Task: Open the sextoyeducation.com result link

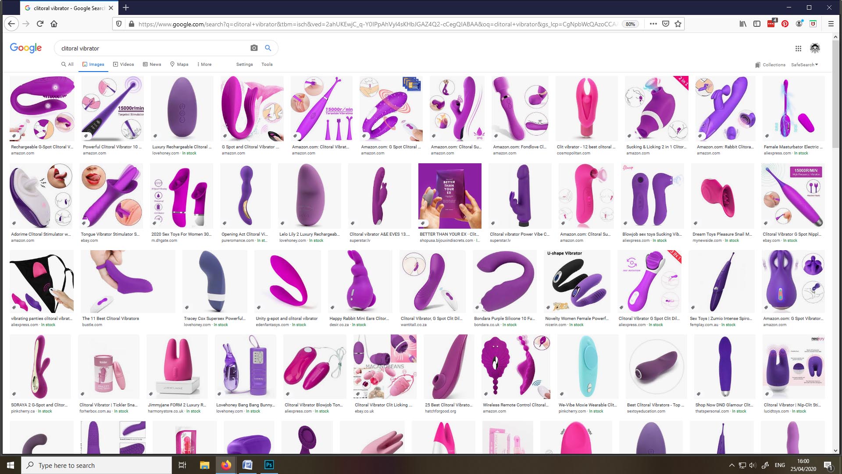Action: coord(646,411)
